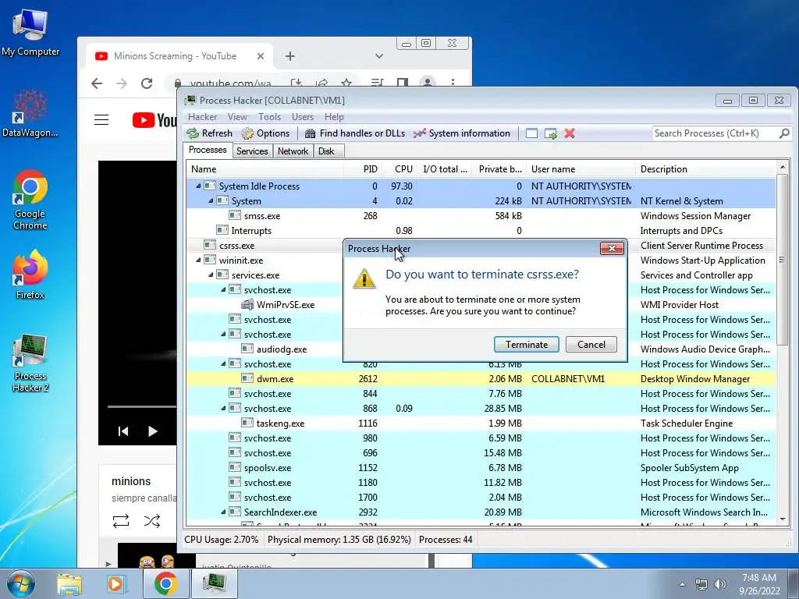Open the Tools menu
The width and height of the screenshot is (799, 599).
pyautogui.click(x=269, y=117)
